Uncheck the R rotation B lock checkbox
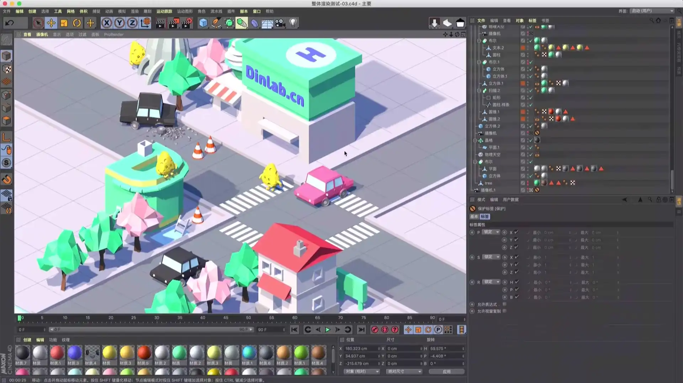The width and height of the screenshot is (683, 383). click(x=517, y=297)
